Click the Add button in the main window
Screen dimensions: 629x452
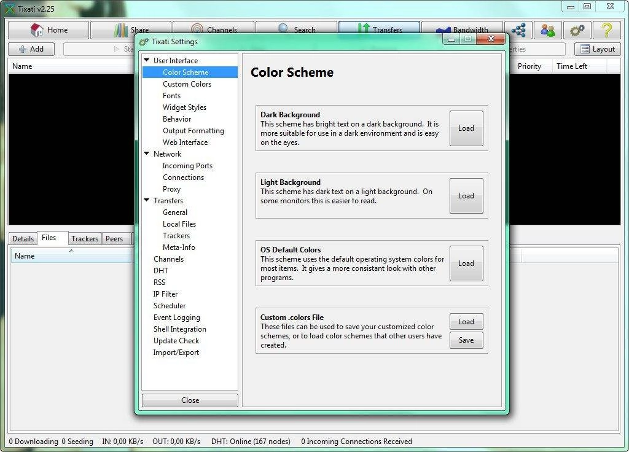tap(31, 49)
